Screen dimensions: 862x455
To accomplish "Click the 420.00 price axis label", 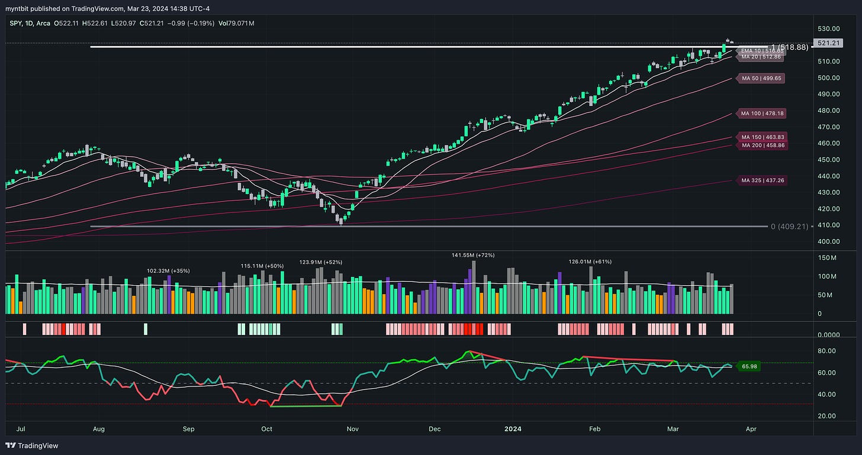I will tap(830, 209).
